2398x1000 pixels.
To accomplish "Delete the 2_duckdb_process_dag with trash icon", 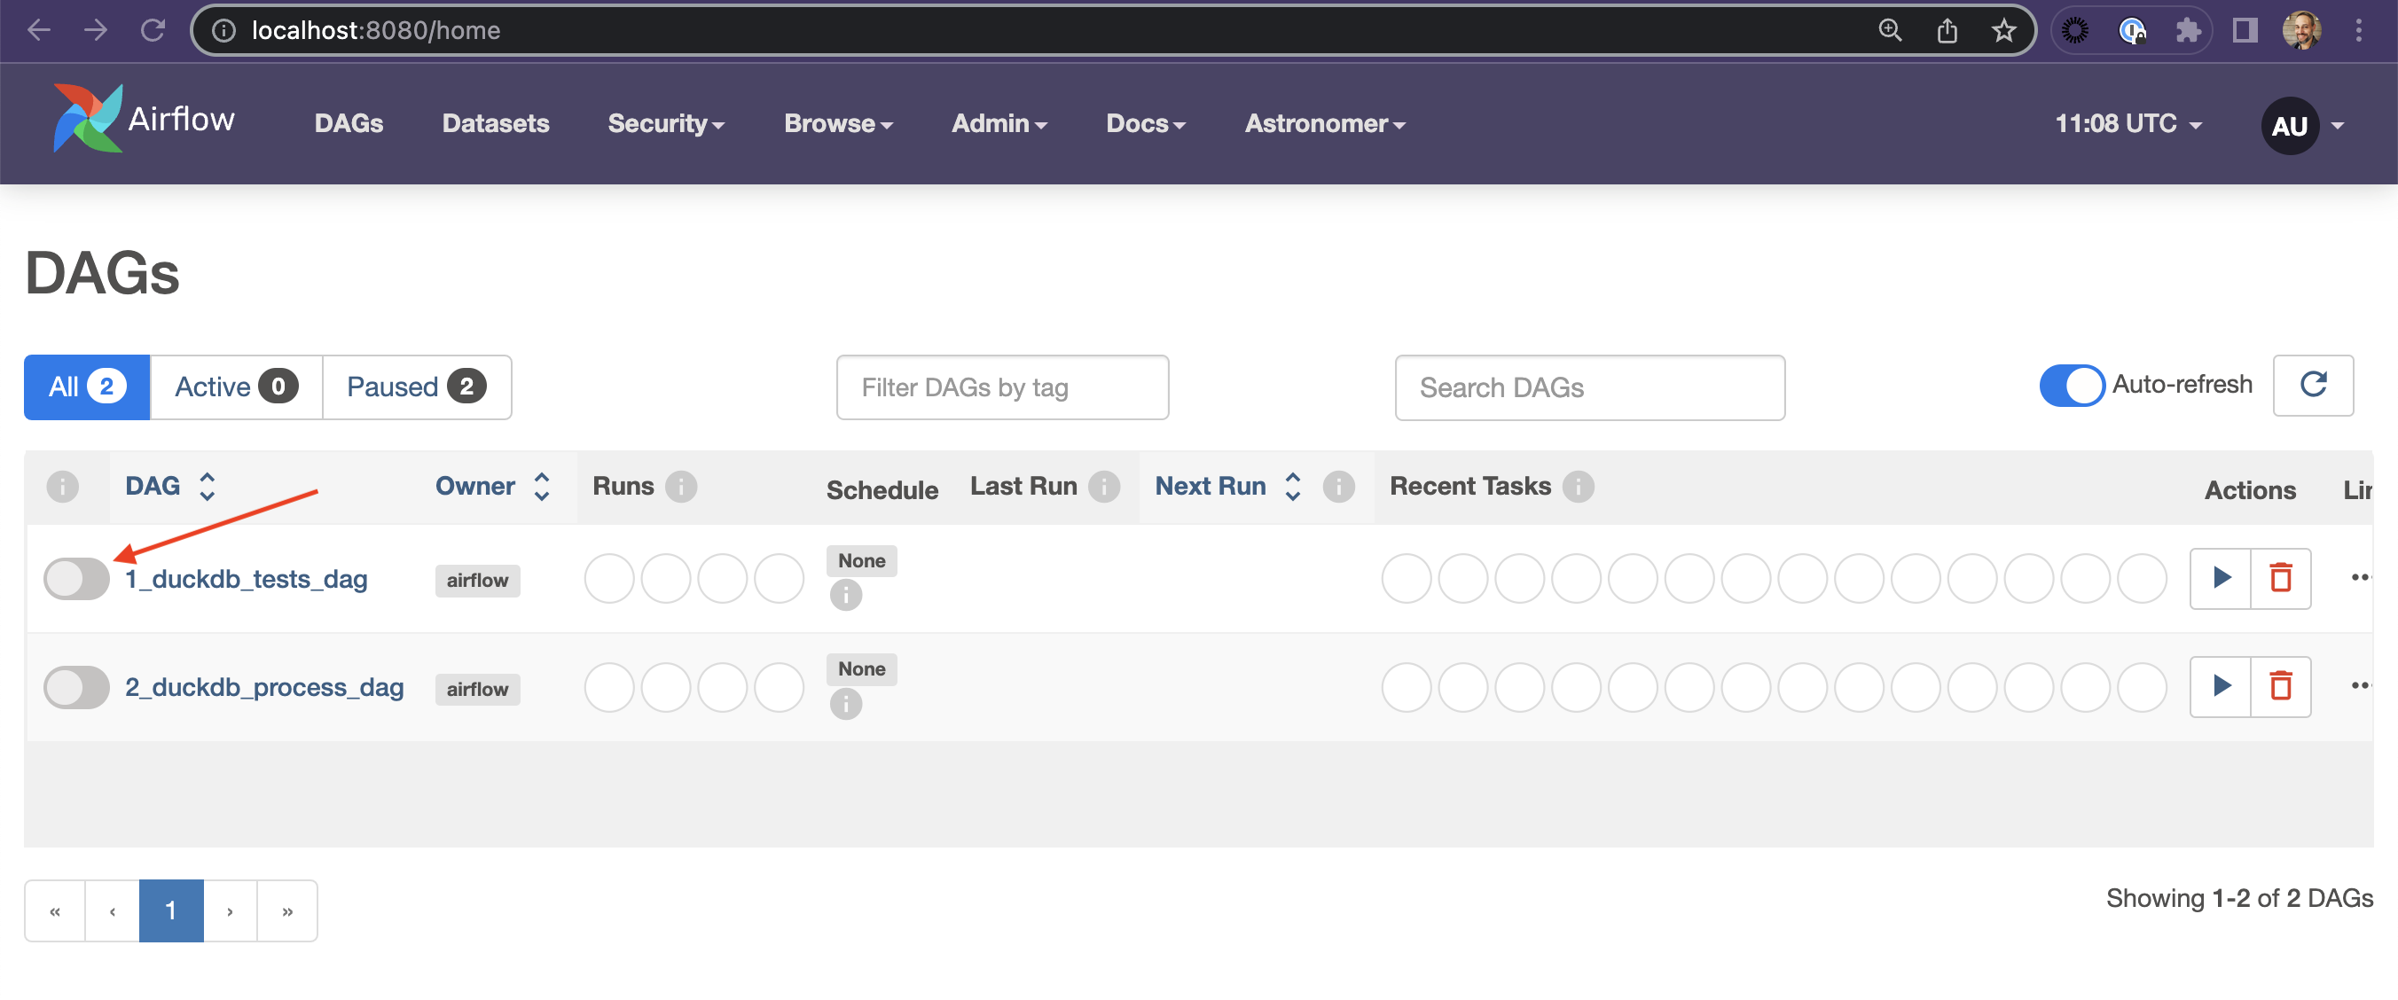I will click(2280, 686).
